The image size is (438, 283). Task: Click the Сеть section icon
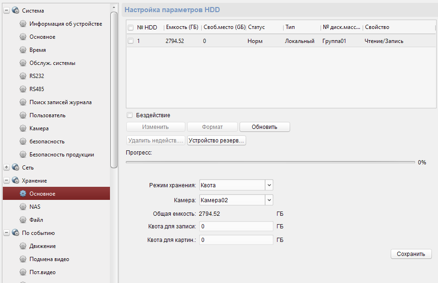(x=15, y=168)
